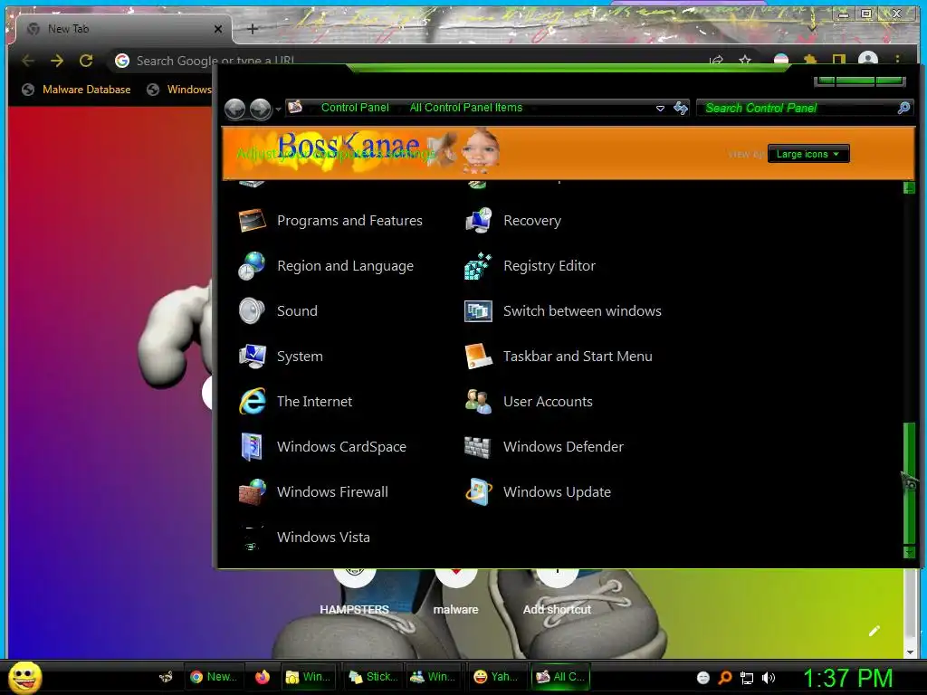Screen dimensions: 927x695
Task: Open the Chrome three-dot menu
Action: pyautogui.click(x=897, y=59)
